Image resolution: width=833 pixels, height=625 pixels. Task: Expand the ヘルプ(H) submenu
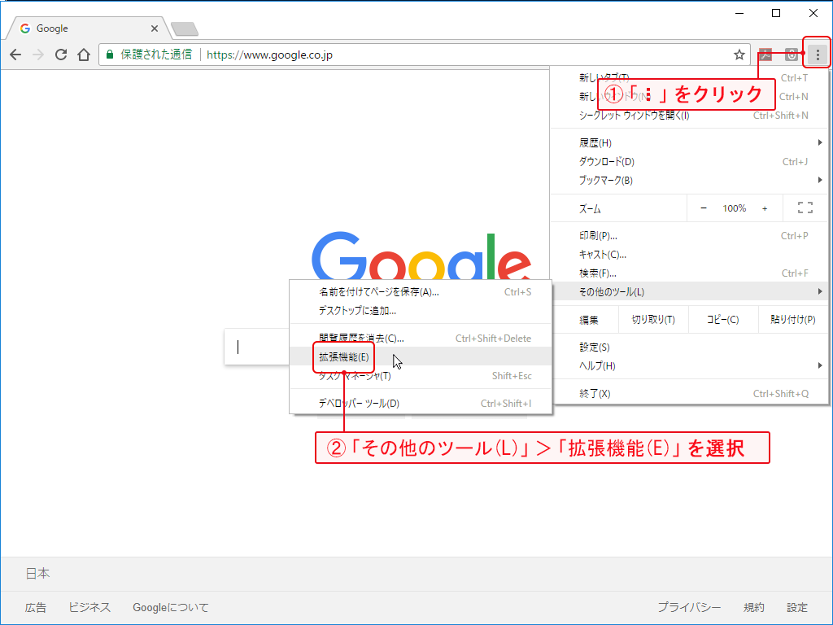click(689, 365)
